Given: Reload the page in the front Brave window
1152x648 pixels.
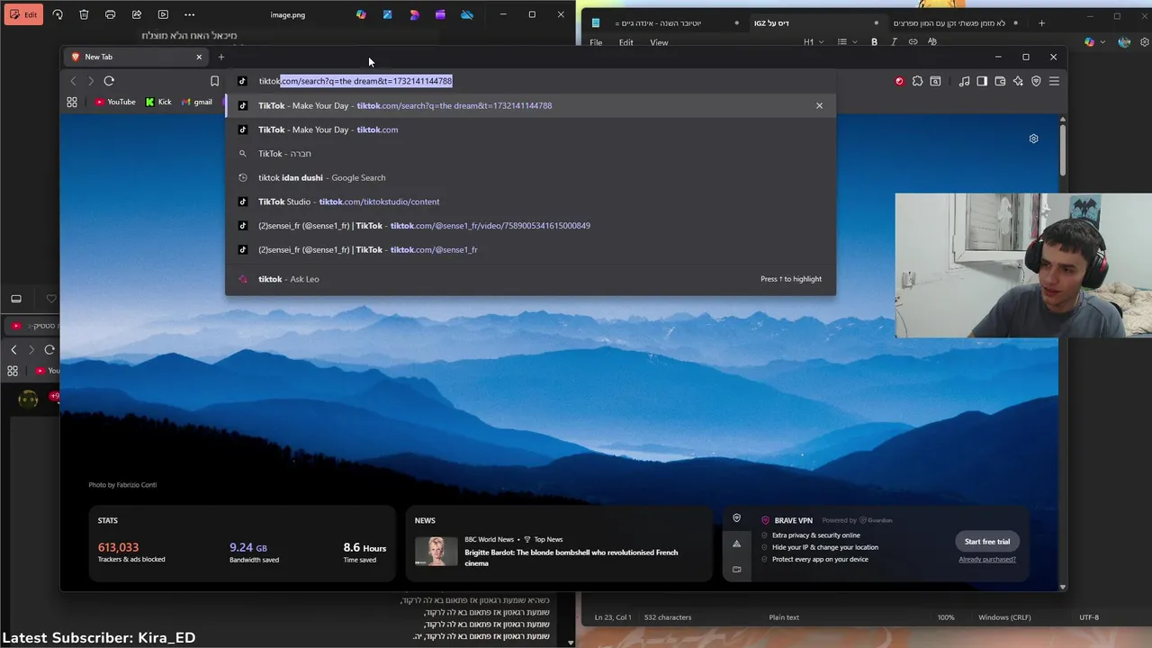Looking at the screenshot, I should click(109, 81).
